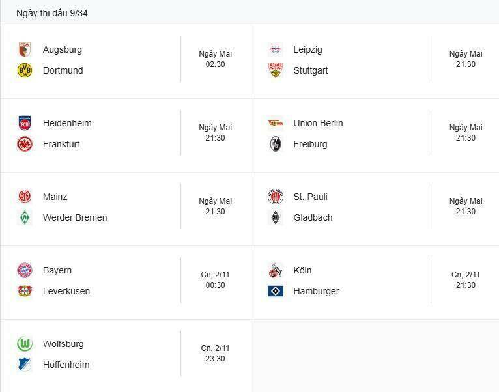Click the Leverkusen team logo

[x=25, y=291]
